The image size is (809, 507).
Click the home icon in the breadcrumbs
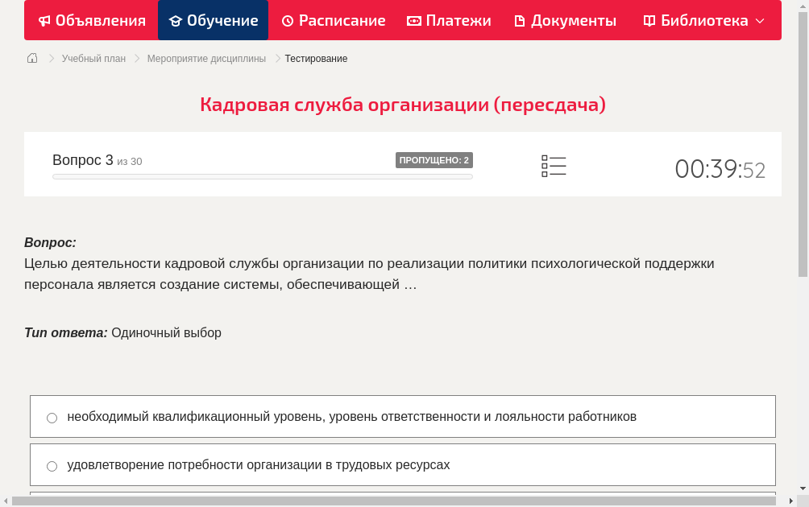pyautogui.click(x=31, y=58)
